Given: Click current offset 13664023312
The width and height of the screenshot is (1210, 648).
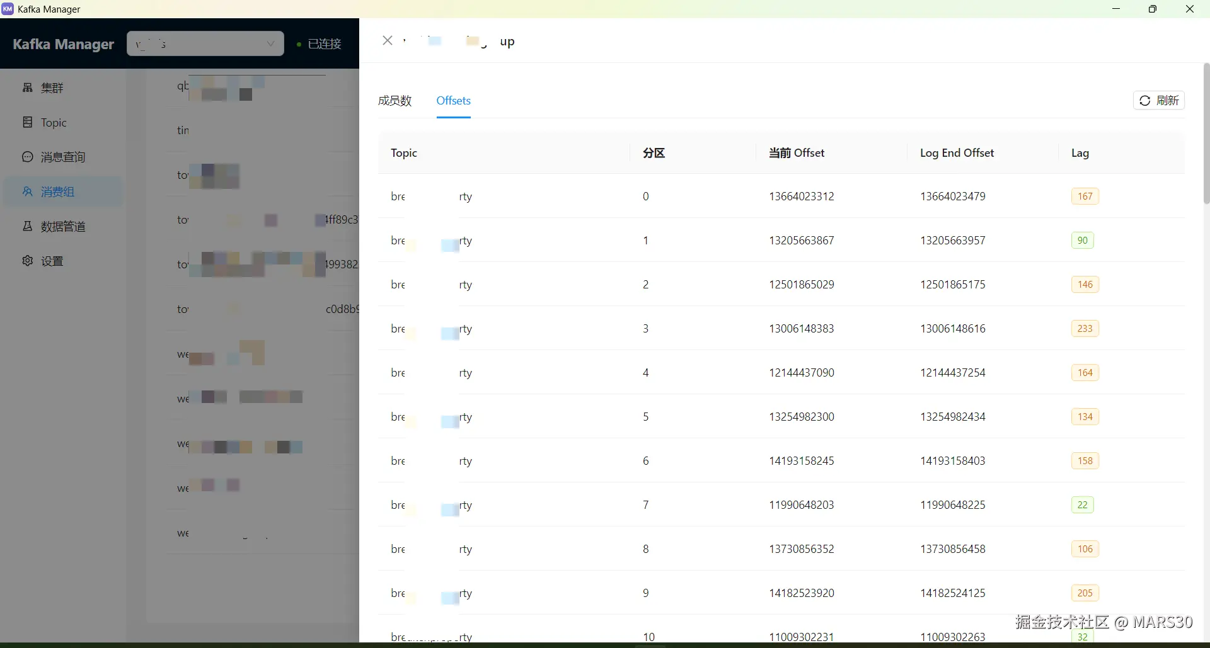Looking at the screenshot, I should [802, 196].
